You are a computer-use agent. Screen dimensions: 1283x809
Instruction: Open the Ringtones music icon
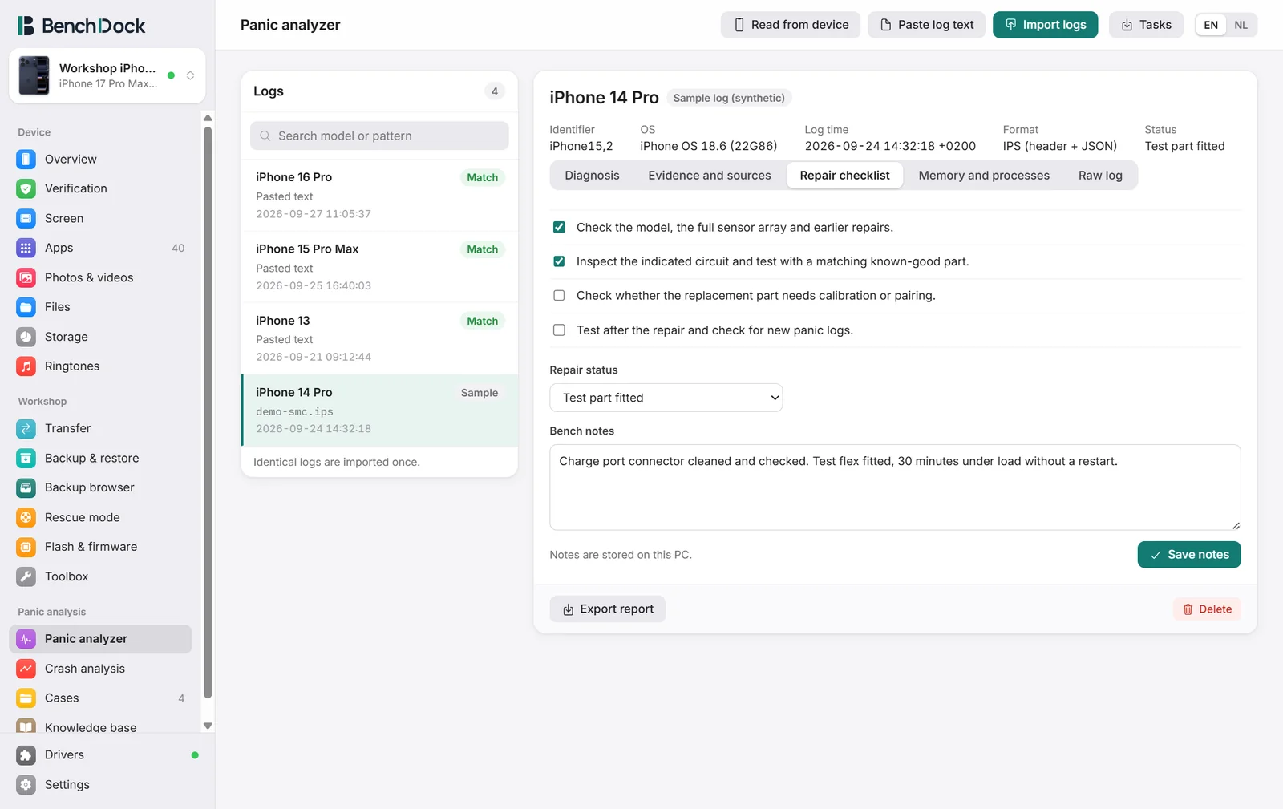tap(26, 366)
